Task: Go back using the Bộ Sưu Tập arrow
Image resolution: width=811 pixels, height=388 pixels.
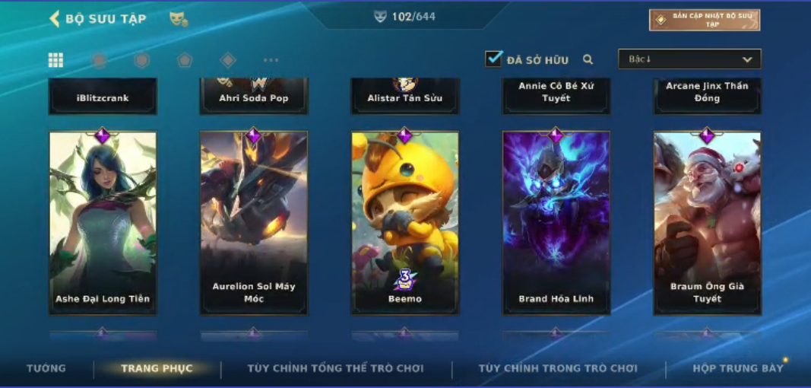Action: point(54,19)
